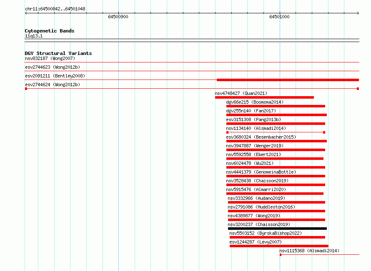Click the nsv832187 (Wong2007) variant label

click(50, 58)
